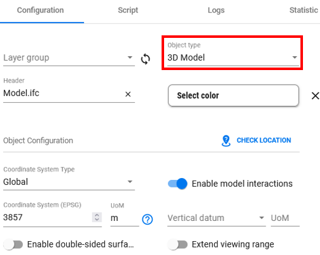Open the Vertical datum dropdown
Viewport: 320px width, 255px height.
216,218
